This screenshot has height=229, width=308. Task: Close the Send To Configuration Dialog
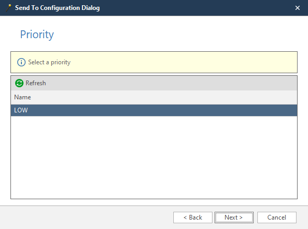tap(298, 8)
